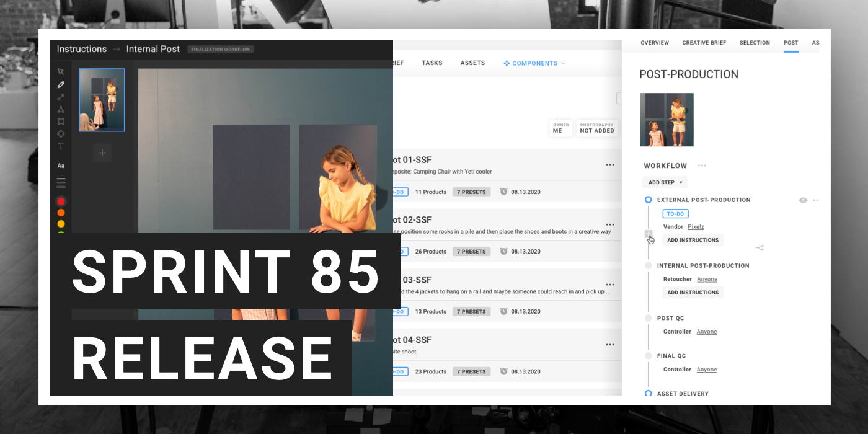868x434 pixels.
Task: Click the 7 Presets badge on Shot 04-SSF
Action: [x=471, y=371]
